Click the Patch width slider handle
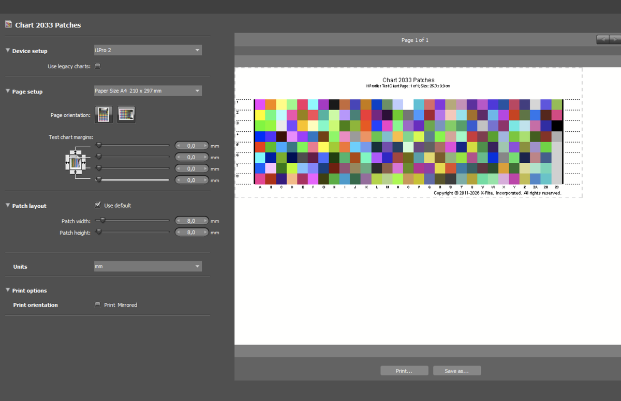Viewport: 621px width, 401px height. pyautogui.click(x=102, y=221)
